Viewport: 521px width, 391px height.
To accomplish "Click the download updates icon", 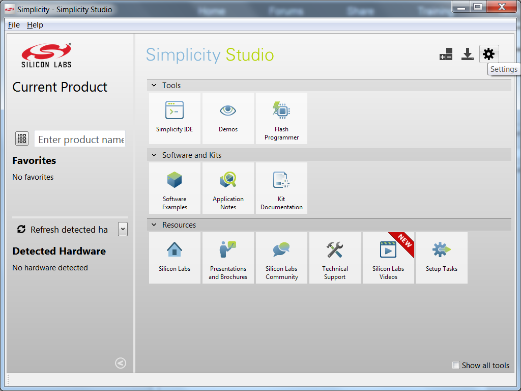I will (467, 54).
